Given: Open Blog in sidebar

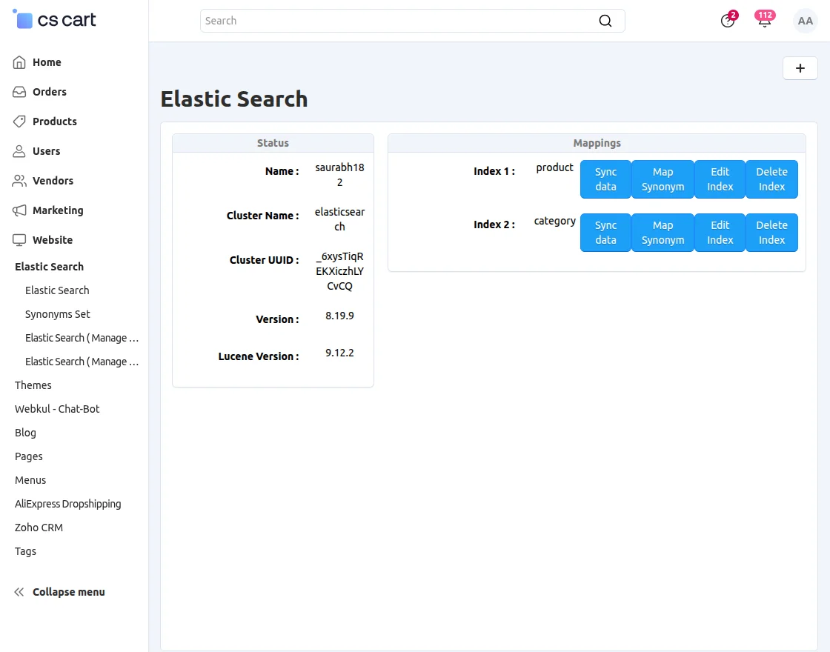Looking at the screenshot, I should pos(25,433).
